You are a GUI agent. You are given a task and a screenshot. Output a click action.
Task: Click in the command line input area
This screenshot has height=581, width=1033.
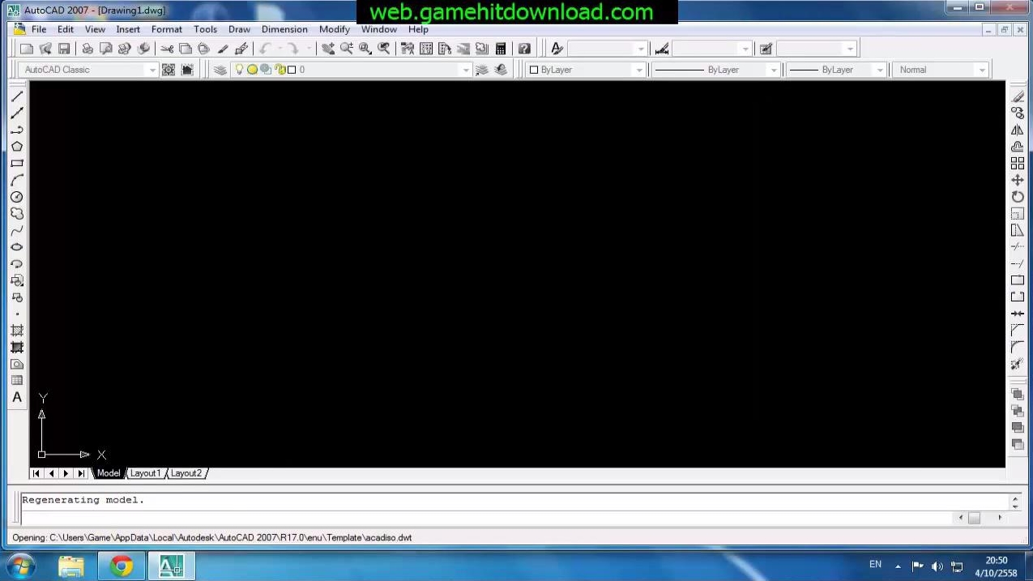[x=486, y=517]
